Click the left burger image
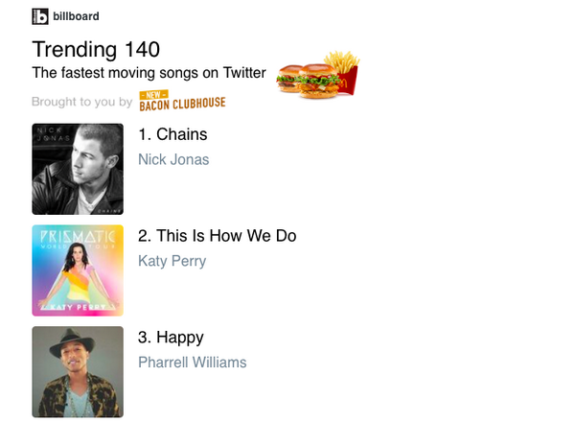Screen dimensions: 575x446 click(291, 80)
